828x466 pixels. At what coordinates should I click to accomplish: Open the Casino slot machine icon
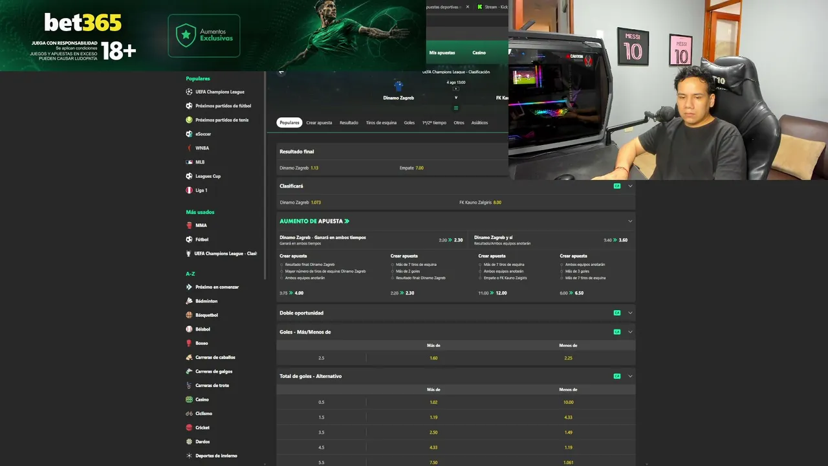click(190, 399)
